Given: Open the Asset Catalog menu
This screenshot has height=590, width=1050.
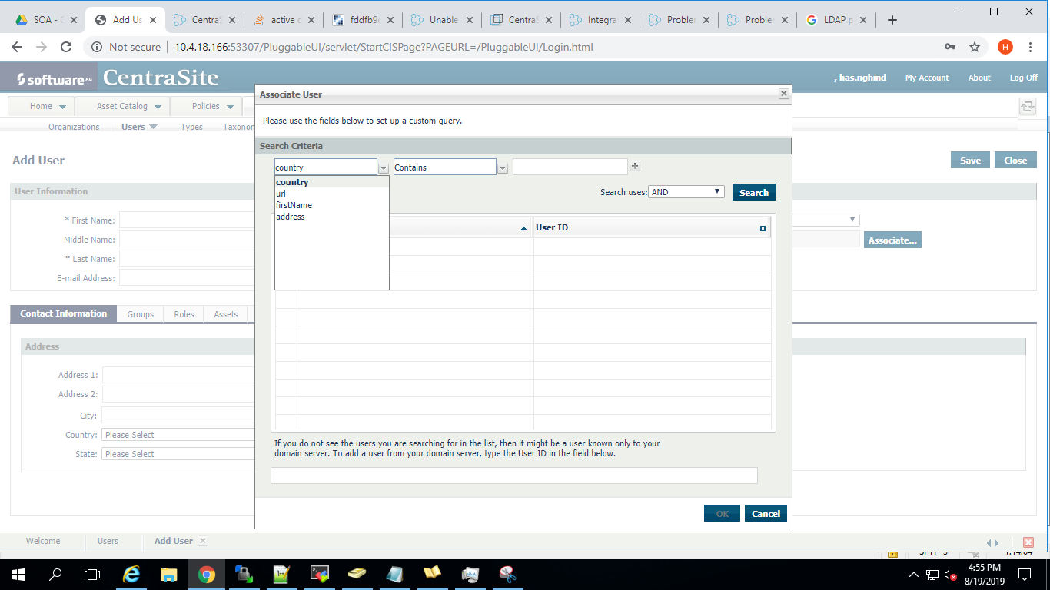Looking at the screenshot, I should point(129,106).
